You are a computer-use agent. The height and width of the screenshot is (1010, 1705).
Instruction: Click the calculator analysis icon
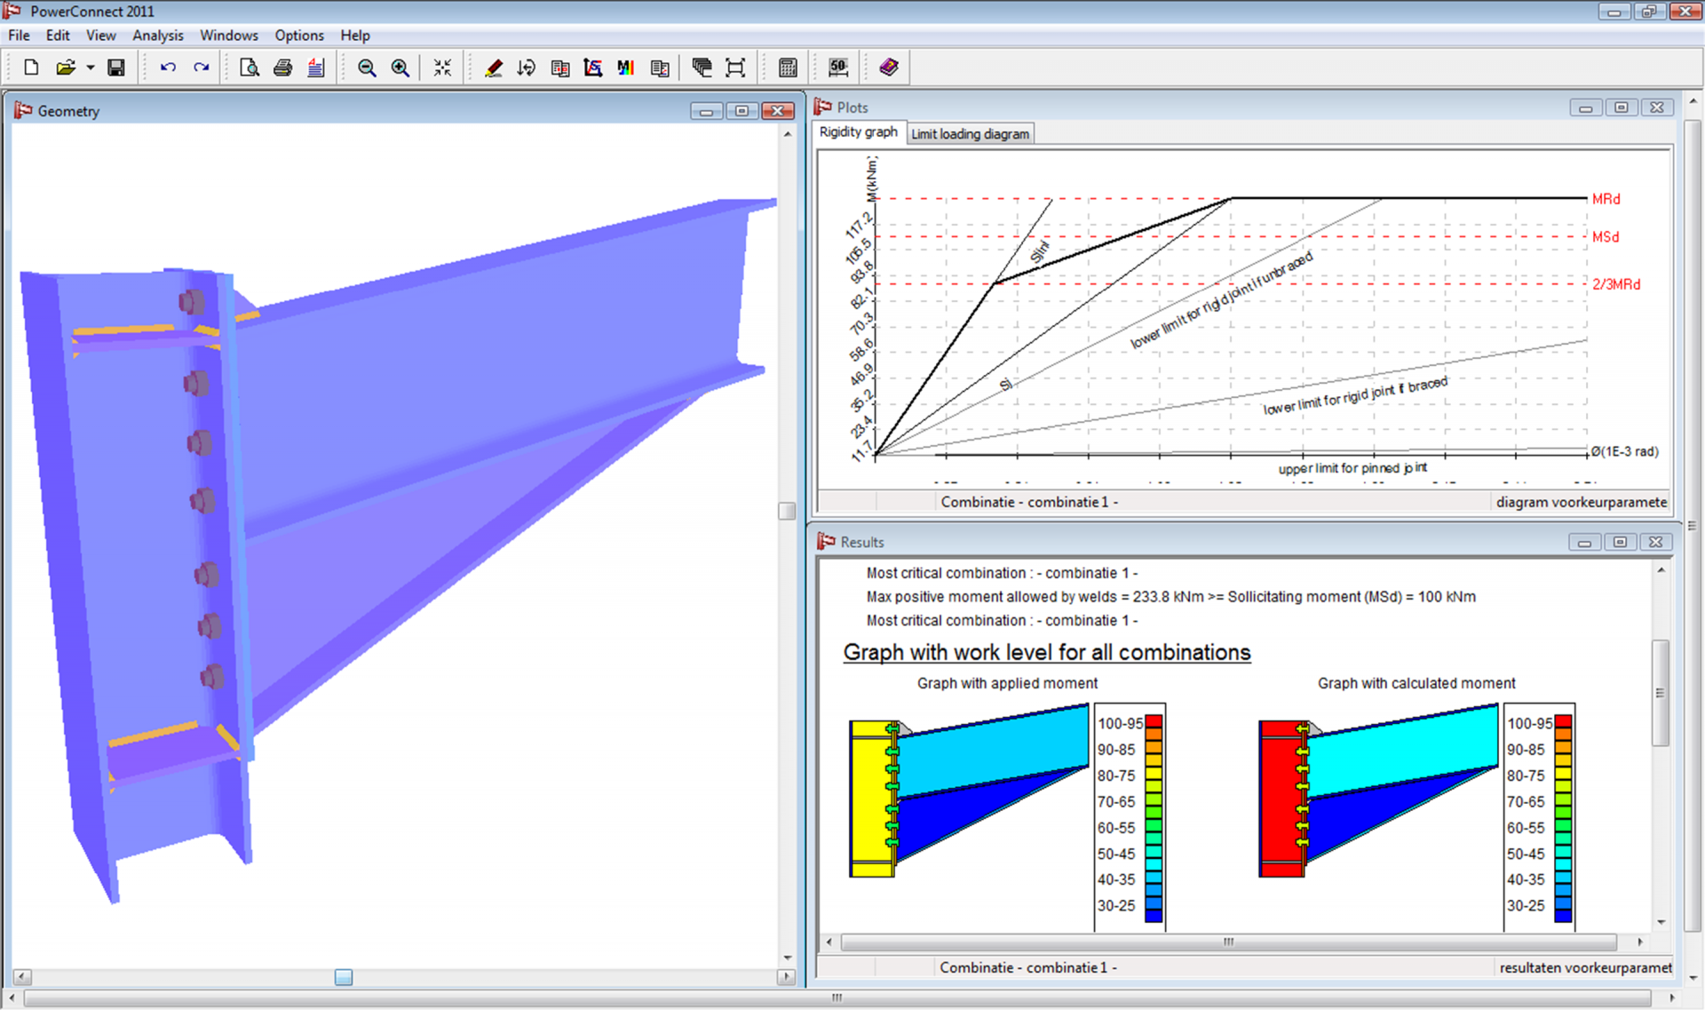tap(787, 68)
